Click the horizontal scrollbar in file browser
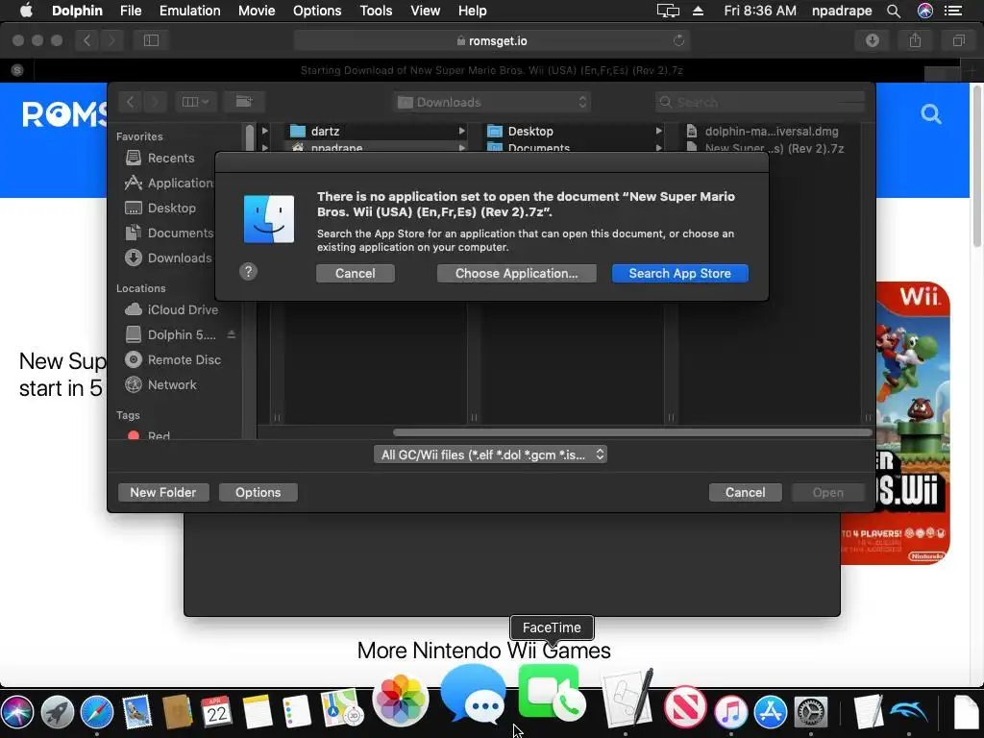The image size is (984, 738). pyautogui.click(x=632, y=432)
